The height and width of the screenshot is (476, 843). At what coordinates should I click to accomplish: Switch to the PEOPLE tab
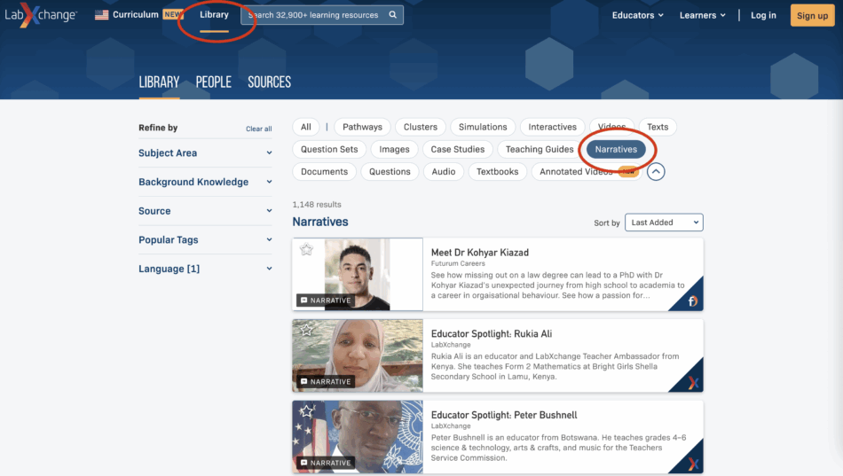point(214,82)
